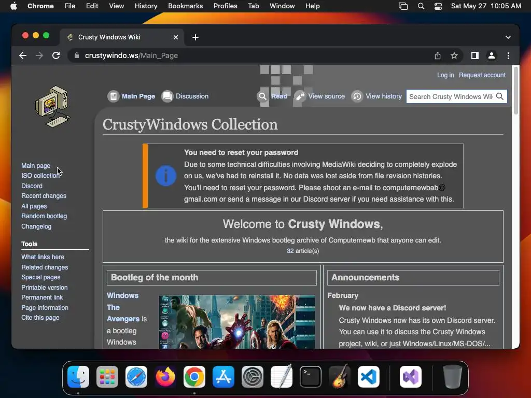Launch Firefox from the Dock
The width and height of the screenshot is (531, 398).
(165, 377)
